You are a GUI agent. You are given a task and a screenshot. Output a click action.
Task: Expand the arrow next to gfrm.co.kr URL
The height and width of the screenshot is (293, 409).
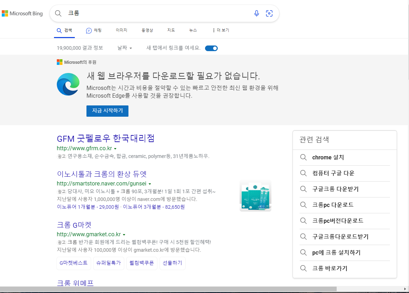(x=115, y=148)
